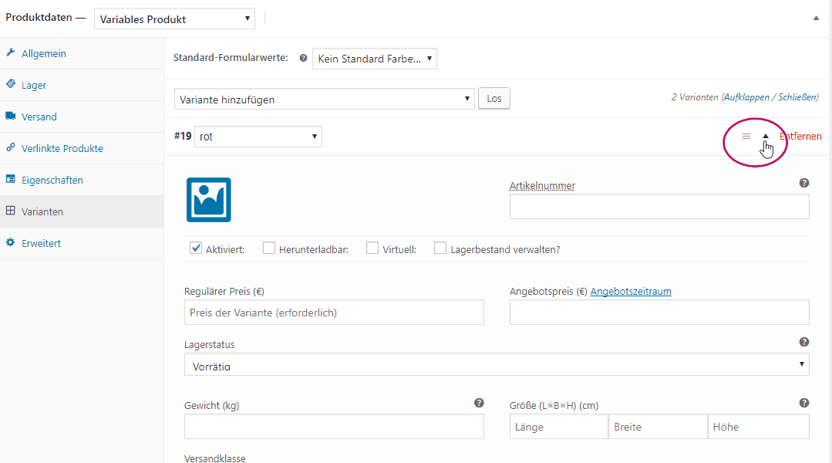
Task: Click drag handle icon for variation #19
Action: [x=746, y=137]
